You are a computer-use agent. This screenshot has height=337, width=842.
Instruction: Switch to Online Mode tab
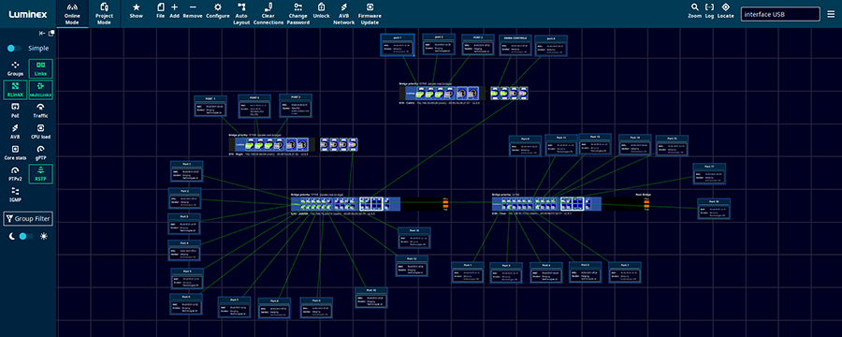coord(72,14)
